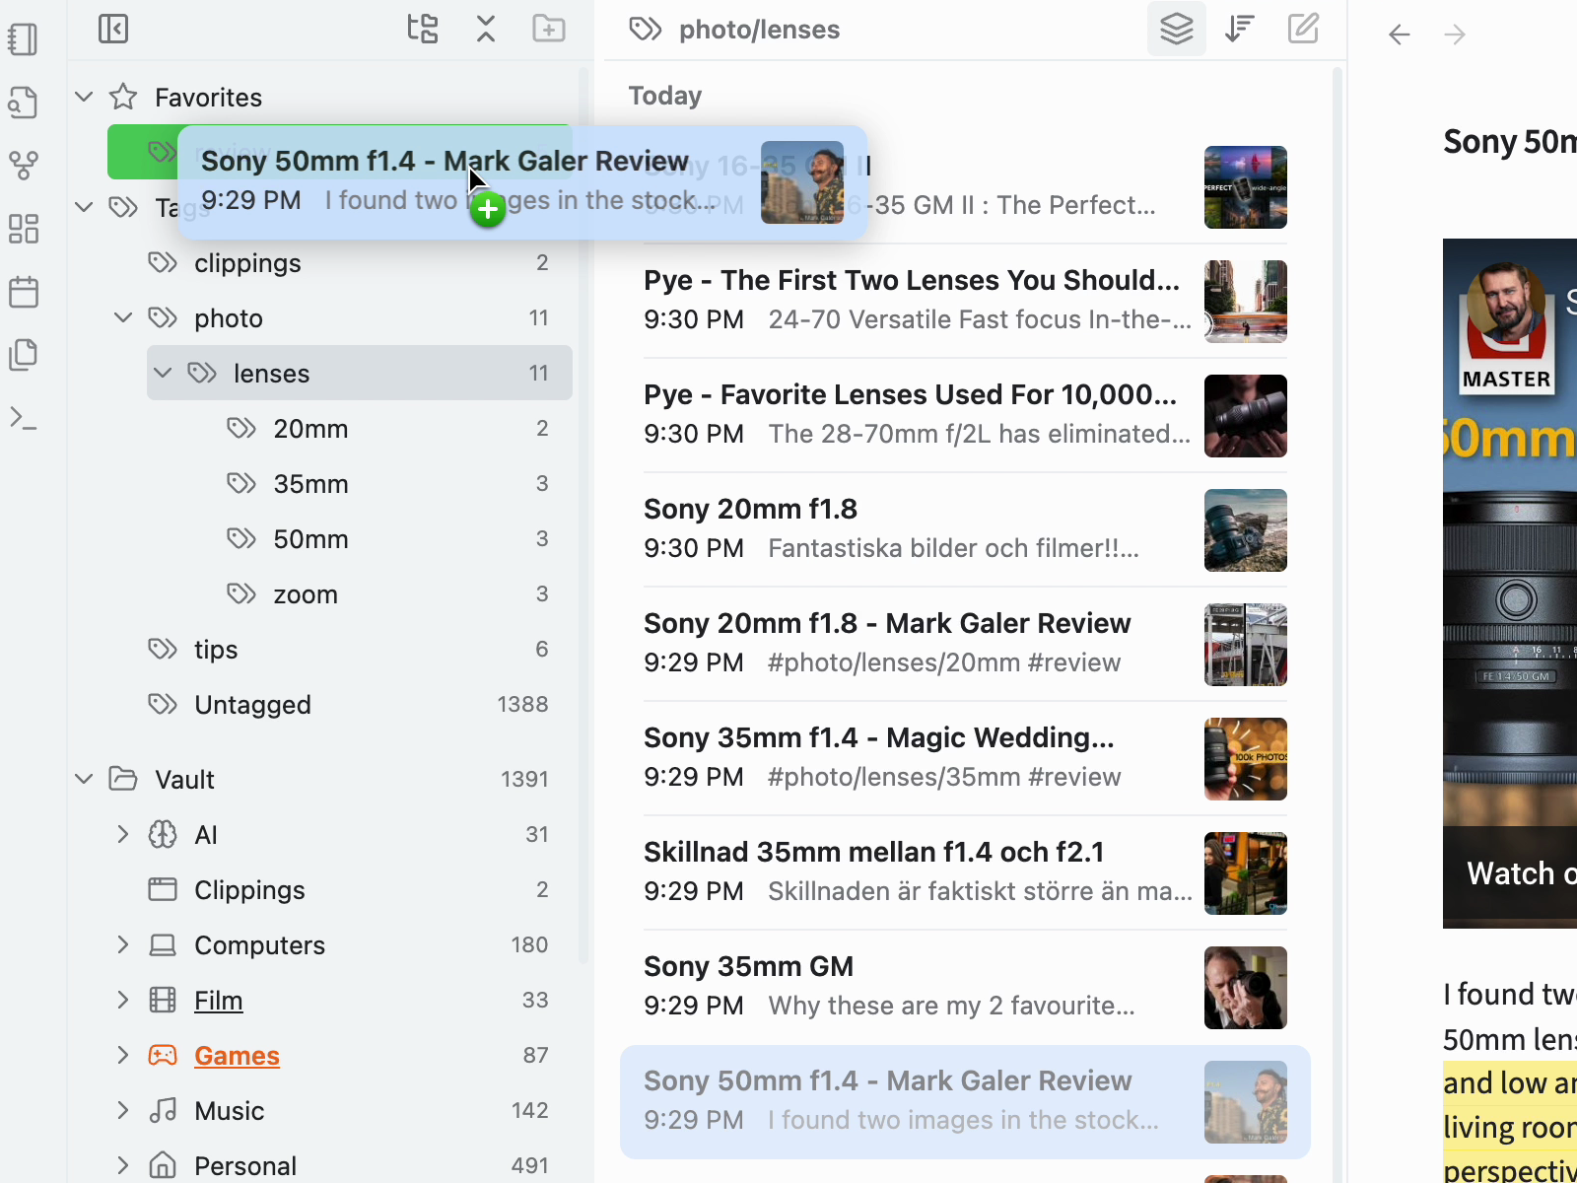Select the Untagged item
Image resolution: width=1577 pixels, height=1183 pixels.
(x=340, y=705)
